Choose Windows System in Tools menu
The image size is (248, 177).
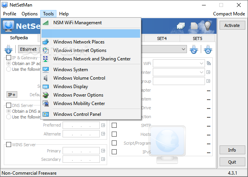(91, 70)
